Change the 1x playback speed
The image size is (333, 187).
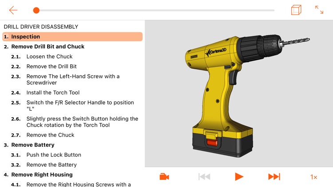point(313,177)
